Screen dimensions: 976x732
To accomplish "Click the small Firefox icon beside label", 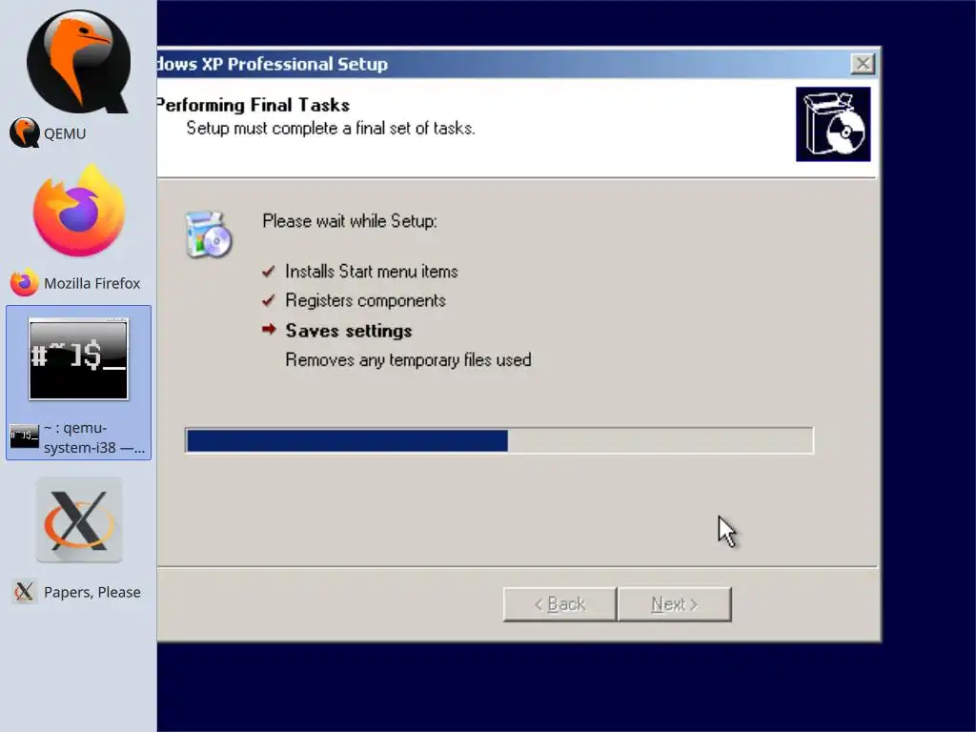I will click(24, 282).
